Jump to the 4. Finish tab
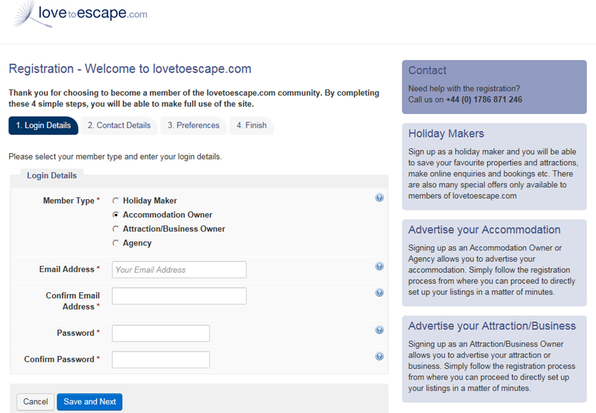Viewport: 596px width, 413px height. 252,125
